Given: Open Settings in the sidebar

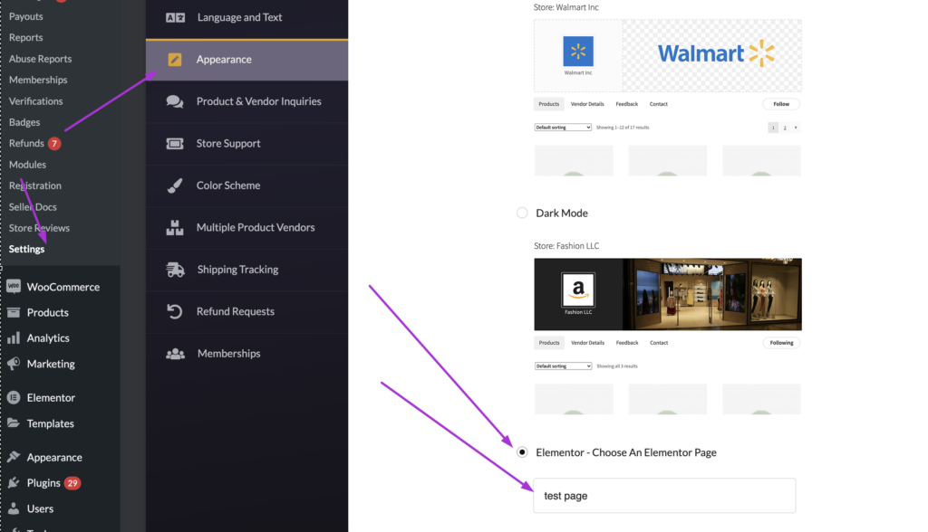Looking at the screenshot, I should [26, 249].
